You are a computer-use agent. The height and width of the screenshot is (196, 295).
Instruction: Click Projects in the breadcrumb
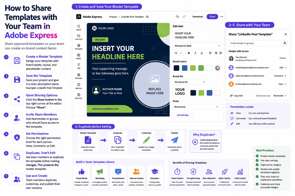[113, 17]
